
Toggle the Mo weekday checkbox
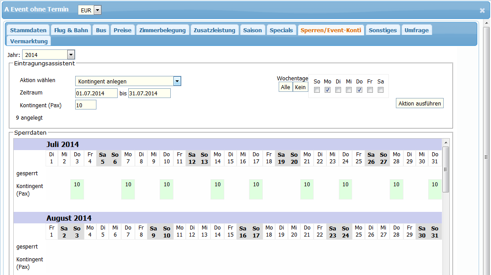(327, 90)
